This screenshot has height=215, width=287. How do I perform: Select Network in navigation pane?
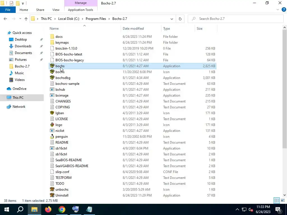[x=19, y=107]
